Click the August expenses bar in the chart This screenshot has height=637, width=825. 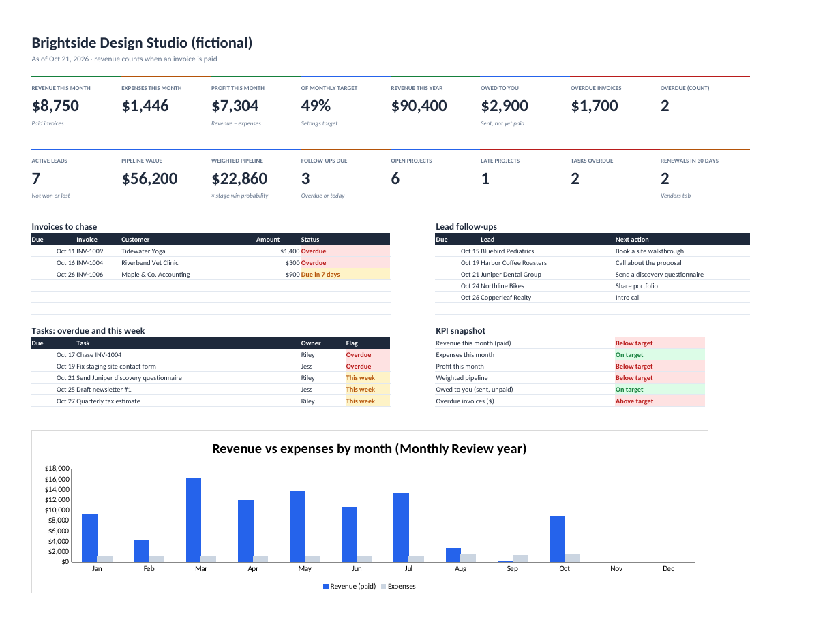coord(468,558)
